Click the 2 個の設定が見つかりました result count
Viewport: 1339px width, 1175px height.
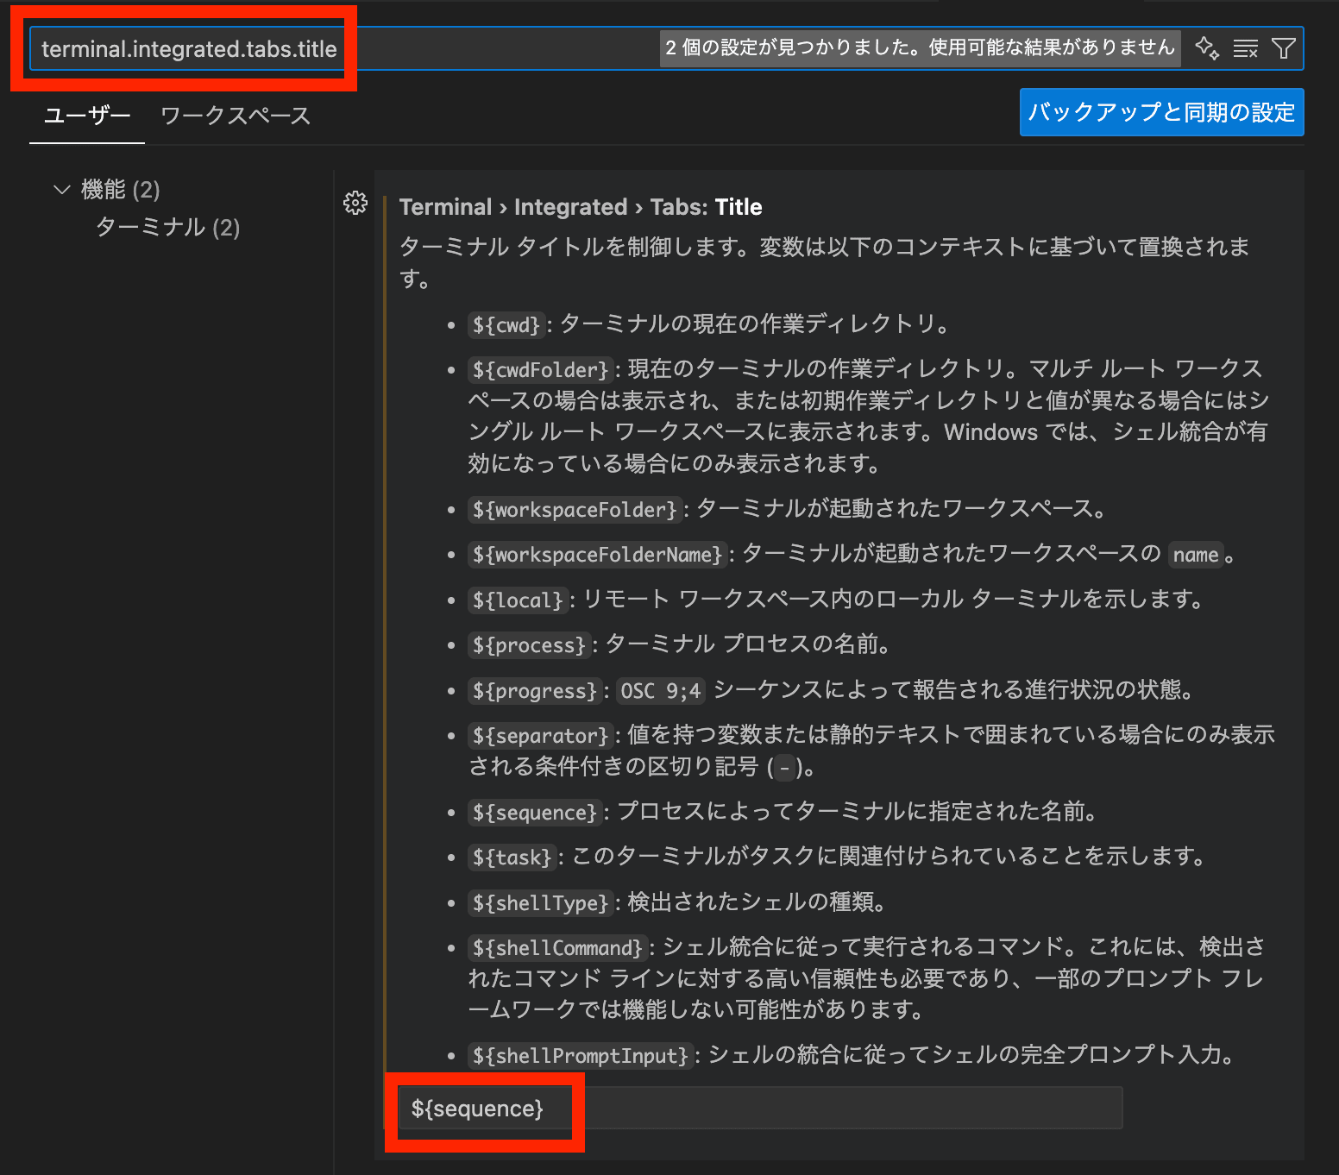point(920,47)
